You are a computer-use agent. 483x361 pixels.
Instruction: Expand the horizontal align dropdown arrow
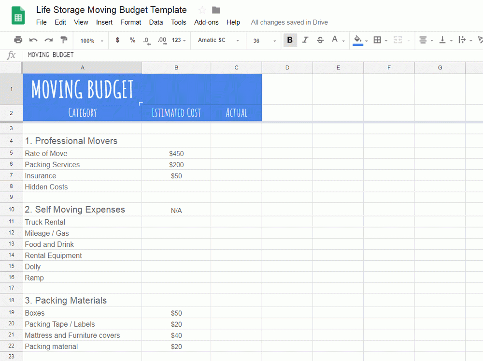click(x=432, y=40)
